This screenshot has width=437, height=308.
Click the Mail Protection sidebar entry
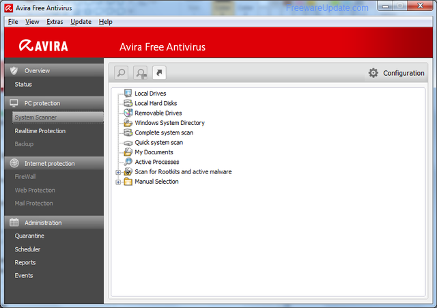(34, 204)
